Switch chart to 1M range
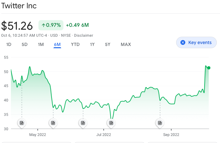Viewport: 220px width, 143px height. pos(41,44)
